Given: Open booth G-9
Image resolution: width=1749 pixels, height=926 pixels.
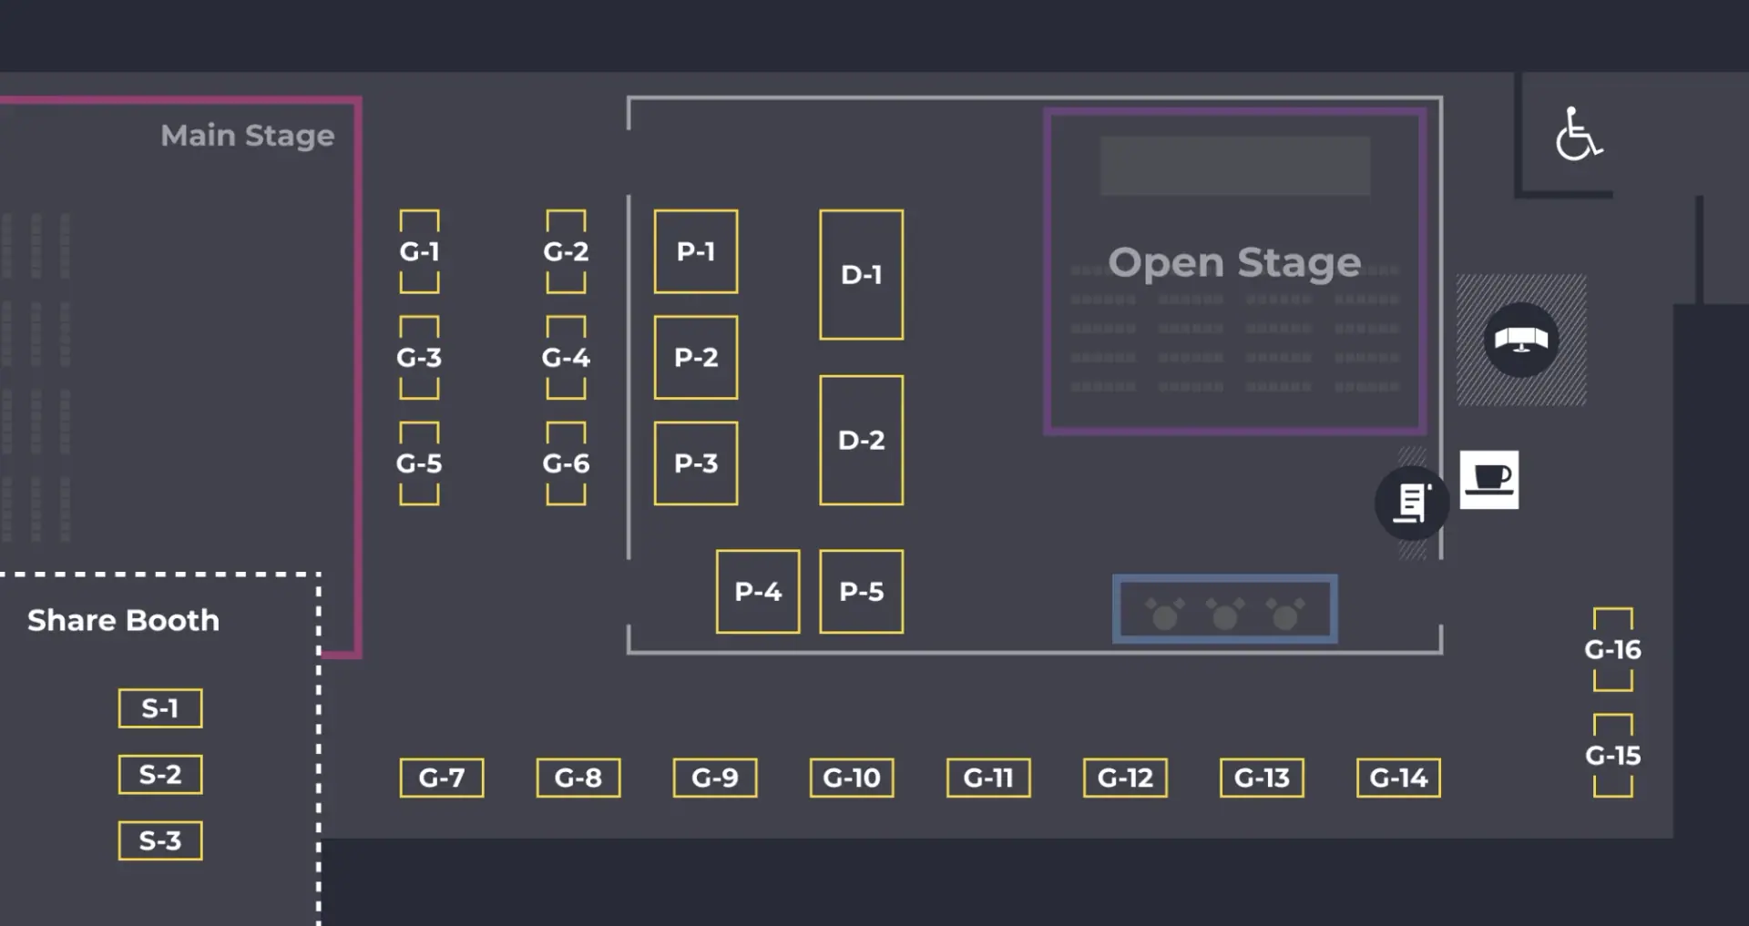Looking at the screenshot, I should coord(715,778).
